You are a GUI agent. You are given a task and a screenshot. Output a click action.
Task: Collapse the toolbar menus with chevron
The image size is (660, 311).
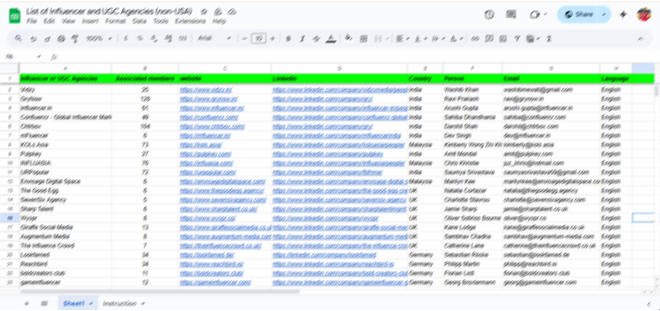(641, 39)
